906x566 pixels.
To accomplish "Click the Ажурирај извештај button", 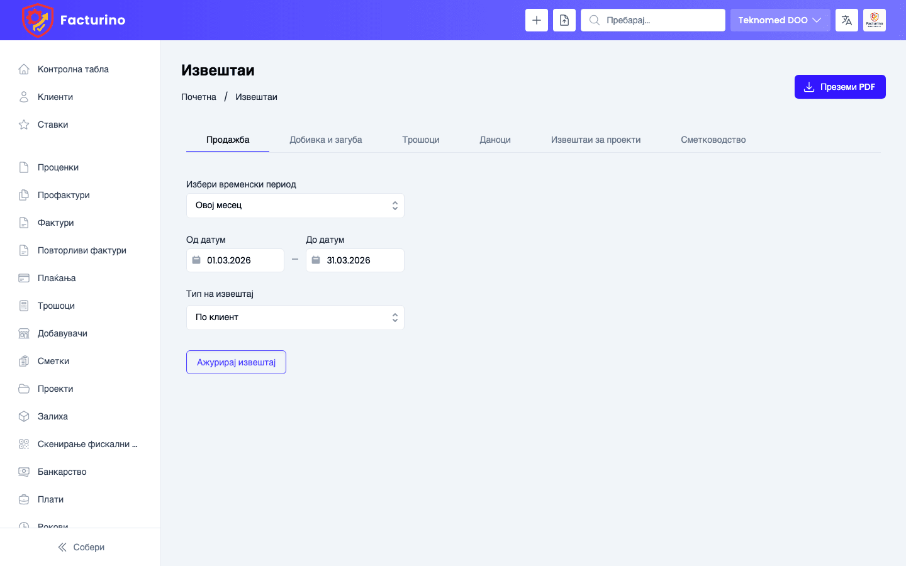I will point(236,362).
